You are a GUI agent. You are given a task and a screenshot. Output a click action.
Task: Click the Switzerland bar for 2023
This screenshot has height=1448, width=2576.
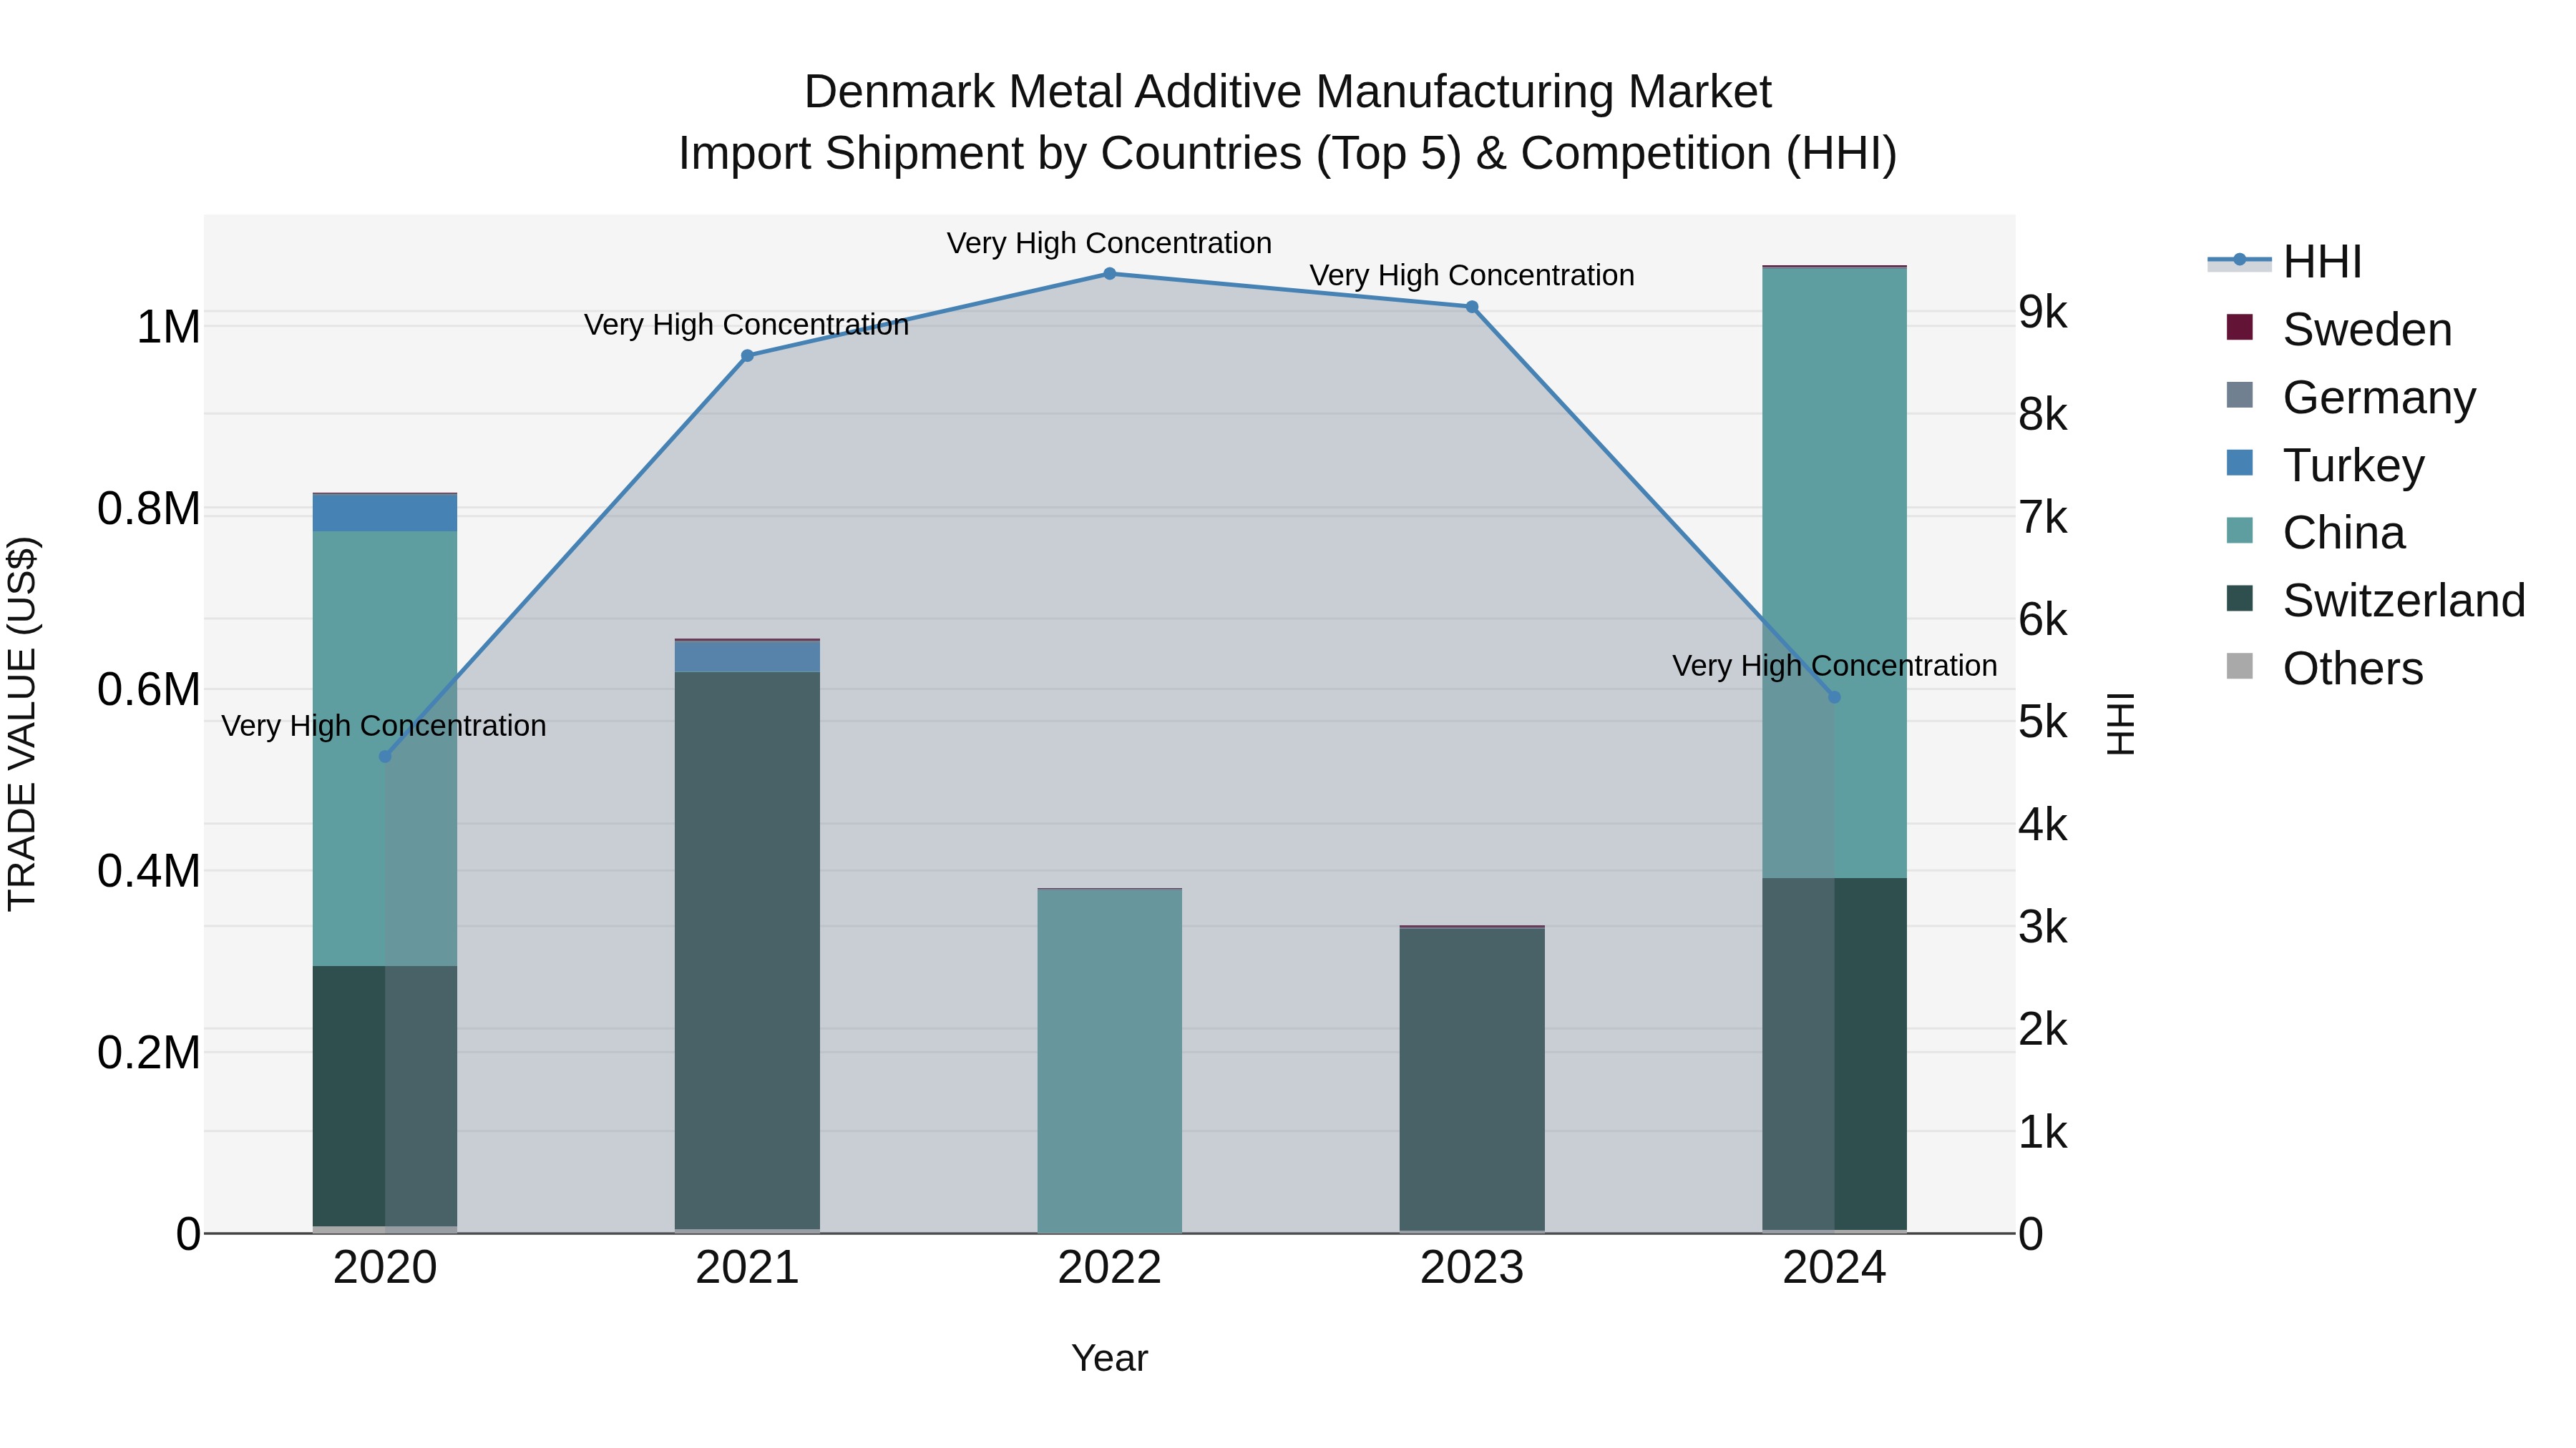pyautogui.click(x=1472, y=1079)
